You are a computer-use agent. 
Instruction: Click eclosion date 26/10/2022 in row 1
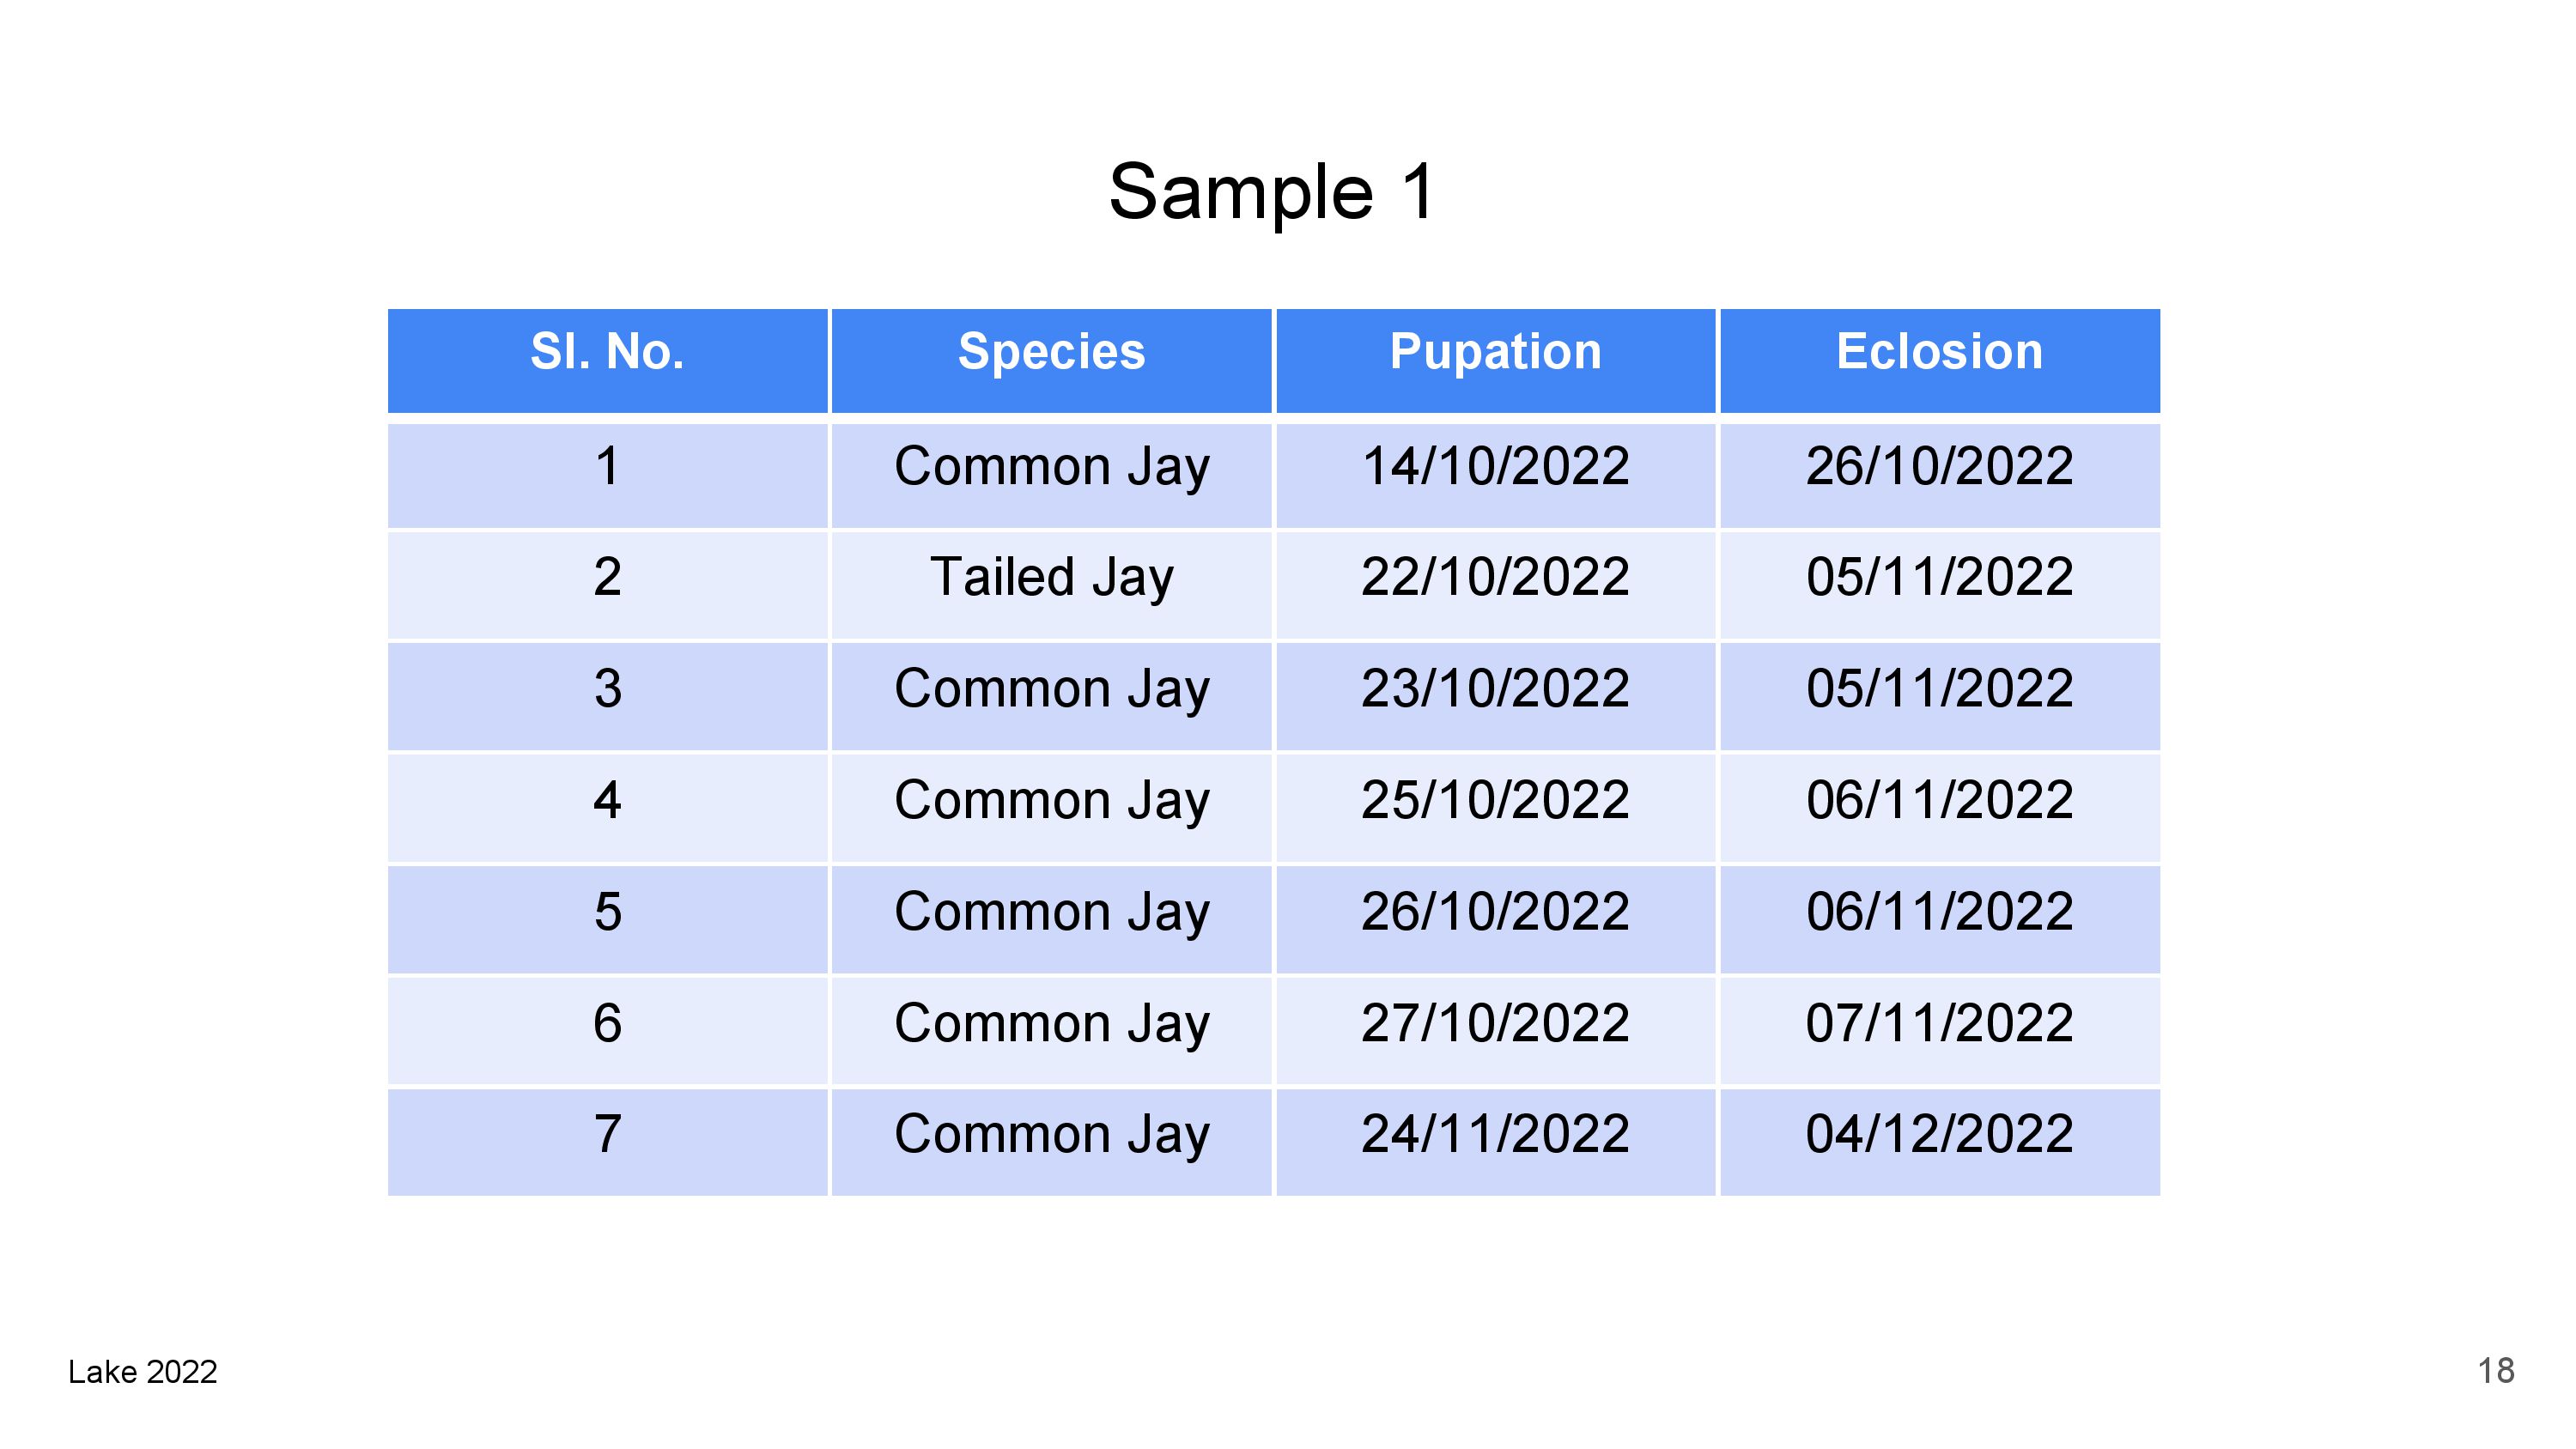click(1939, 466)
